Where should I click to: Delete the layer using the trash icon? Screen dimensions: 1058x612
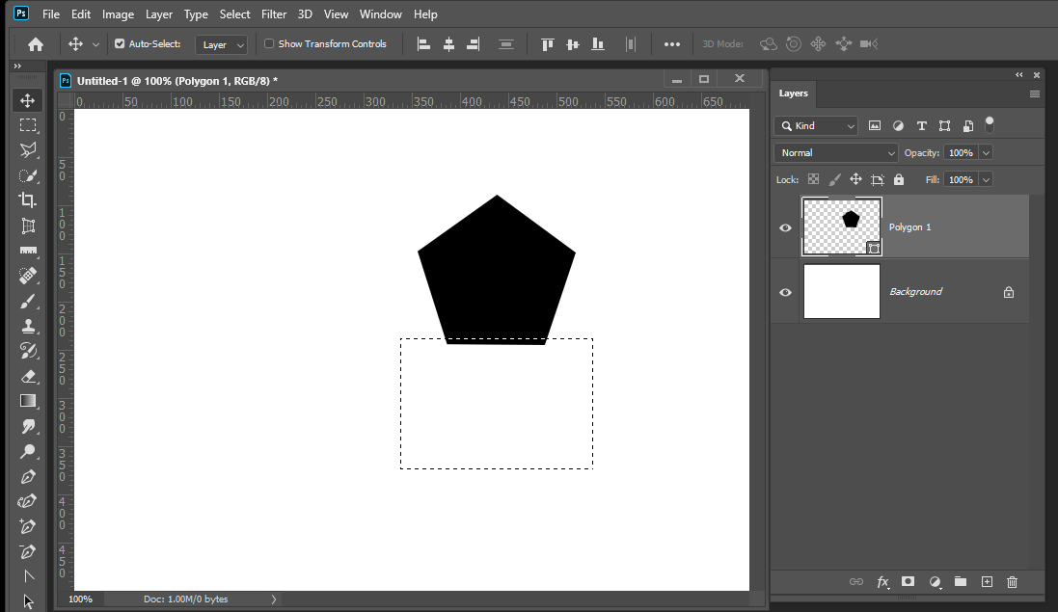(1011, 582)
